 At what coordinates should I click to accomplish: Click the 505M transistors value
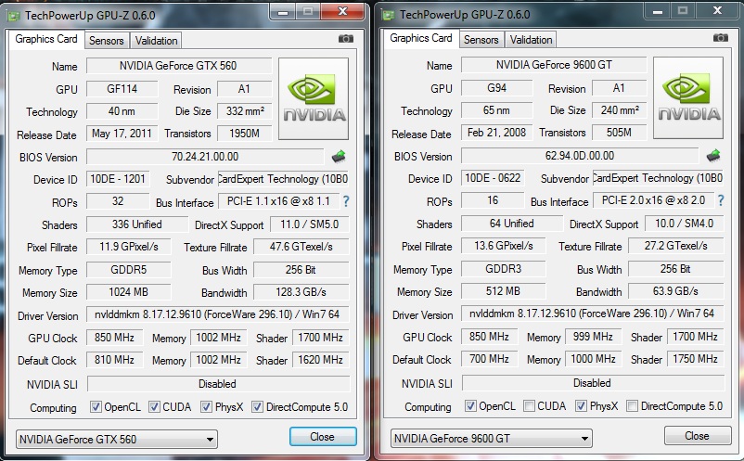click(619, 133)
